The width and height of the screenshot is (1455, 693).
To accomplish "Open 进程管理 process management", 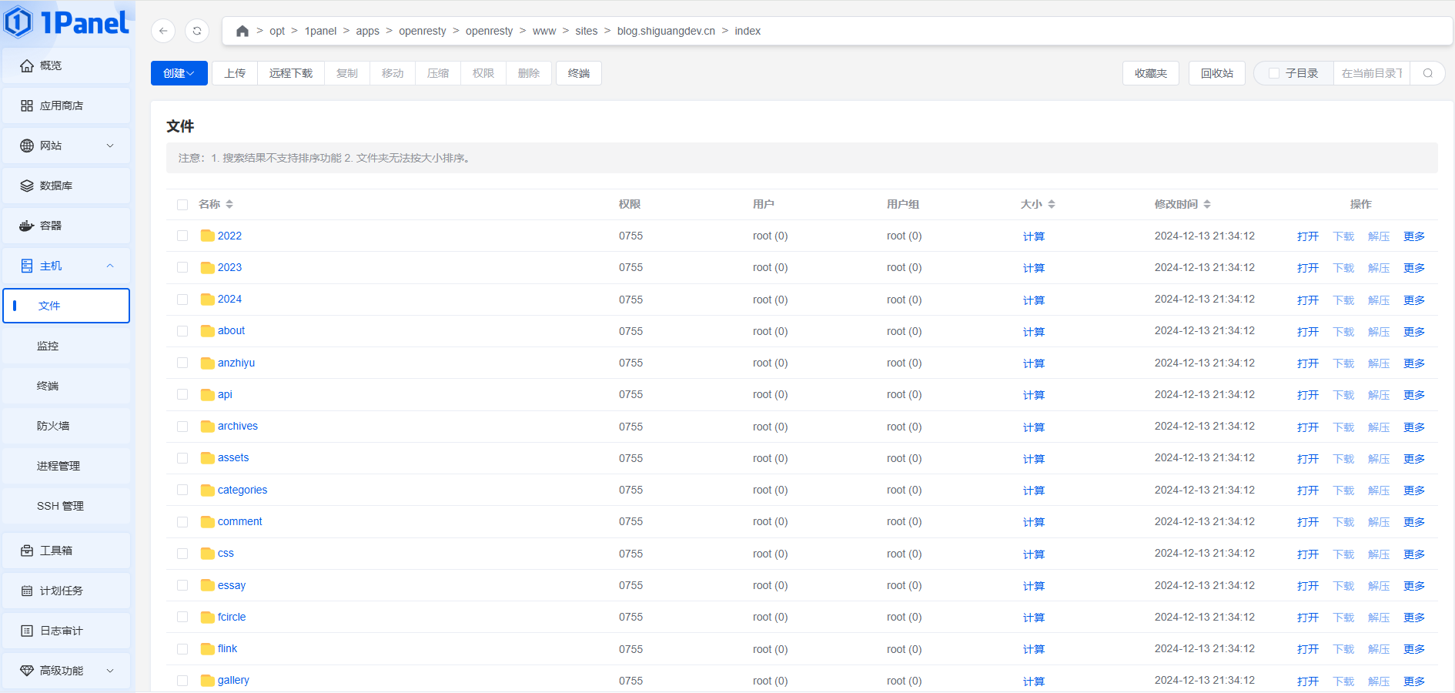I will point(66,466).
